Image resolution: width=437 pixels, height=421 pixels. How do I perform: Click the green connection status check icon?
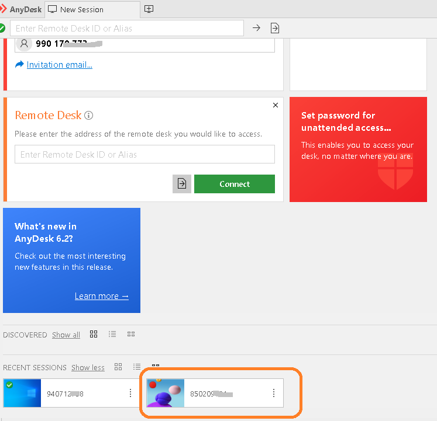[2, 28]
